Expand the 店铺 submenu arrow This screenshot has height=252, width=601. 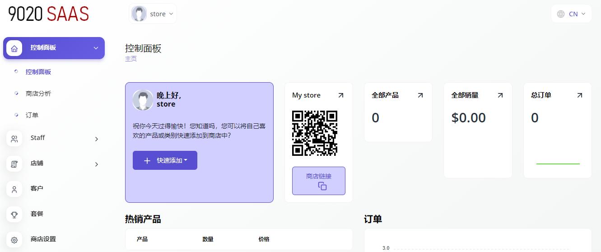coord(96,164)
